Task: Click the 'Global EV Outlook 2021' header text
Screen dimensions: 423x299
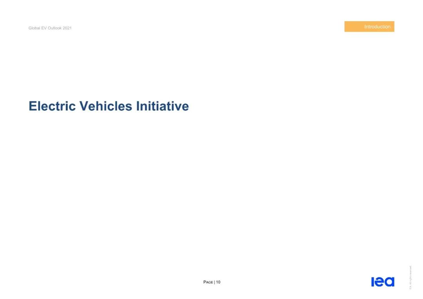Action: pyautogui.click(x=50, y=28)
